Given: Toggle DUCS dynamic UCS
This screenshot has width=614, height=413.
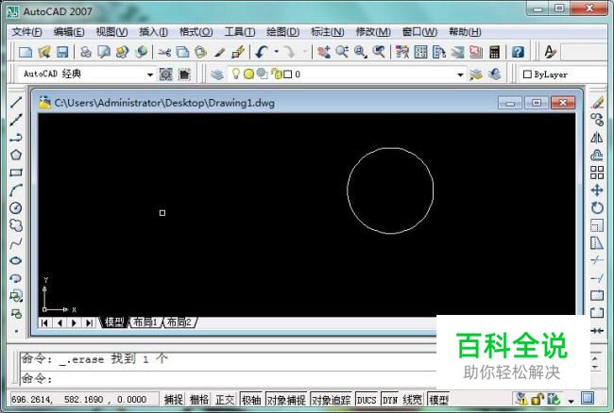Looking at the screenshot, I should pos(367,399).
